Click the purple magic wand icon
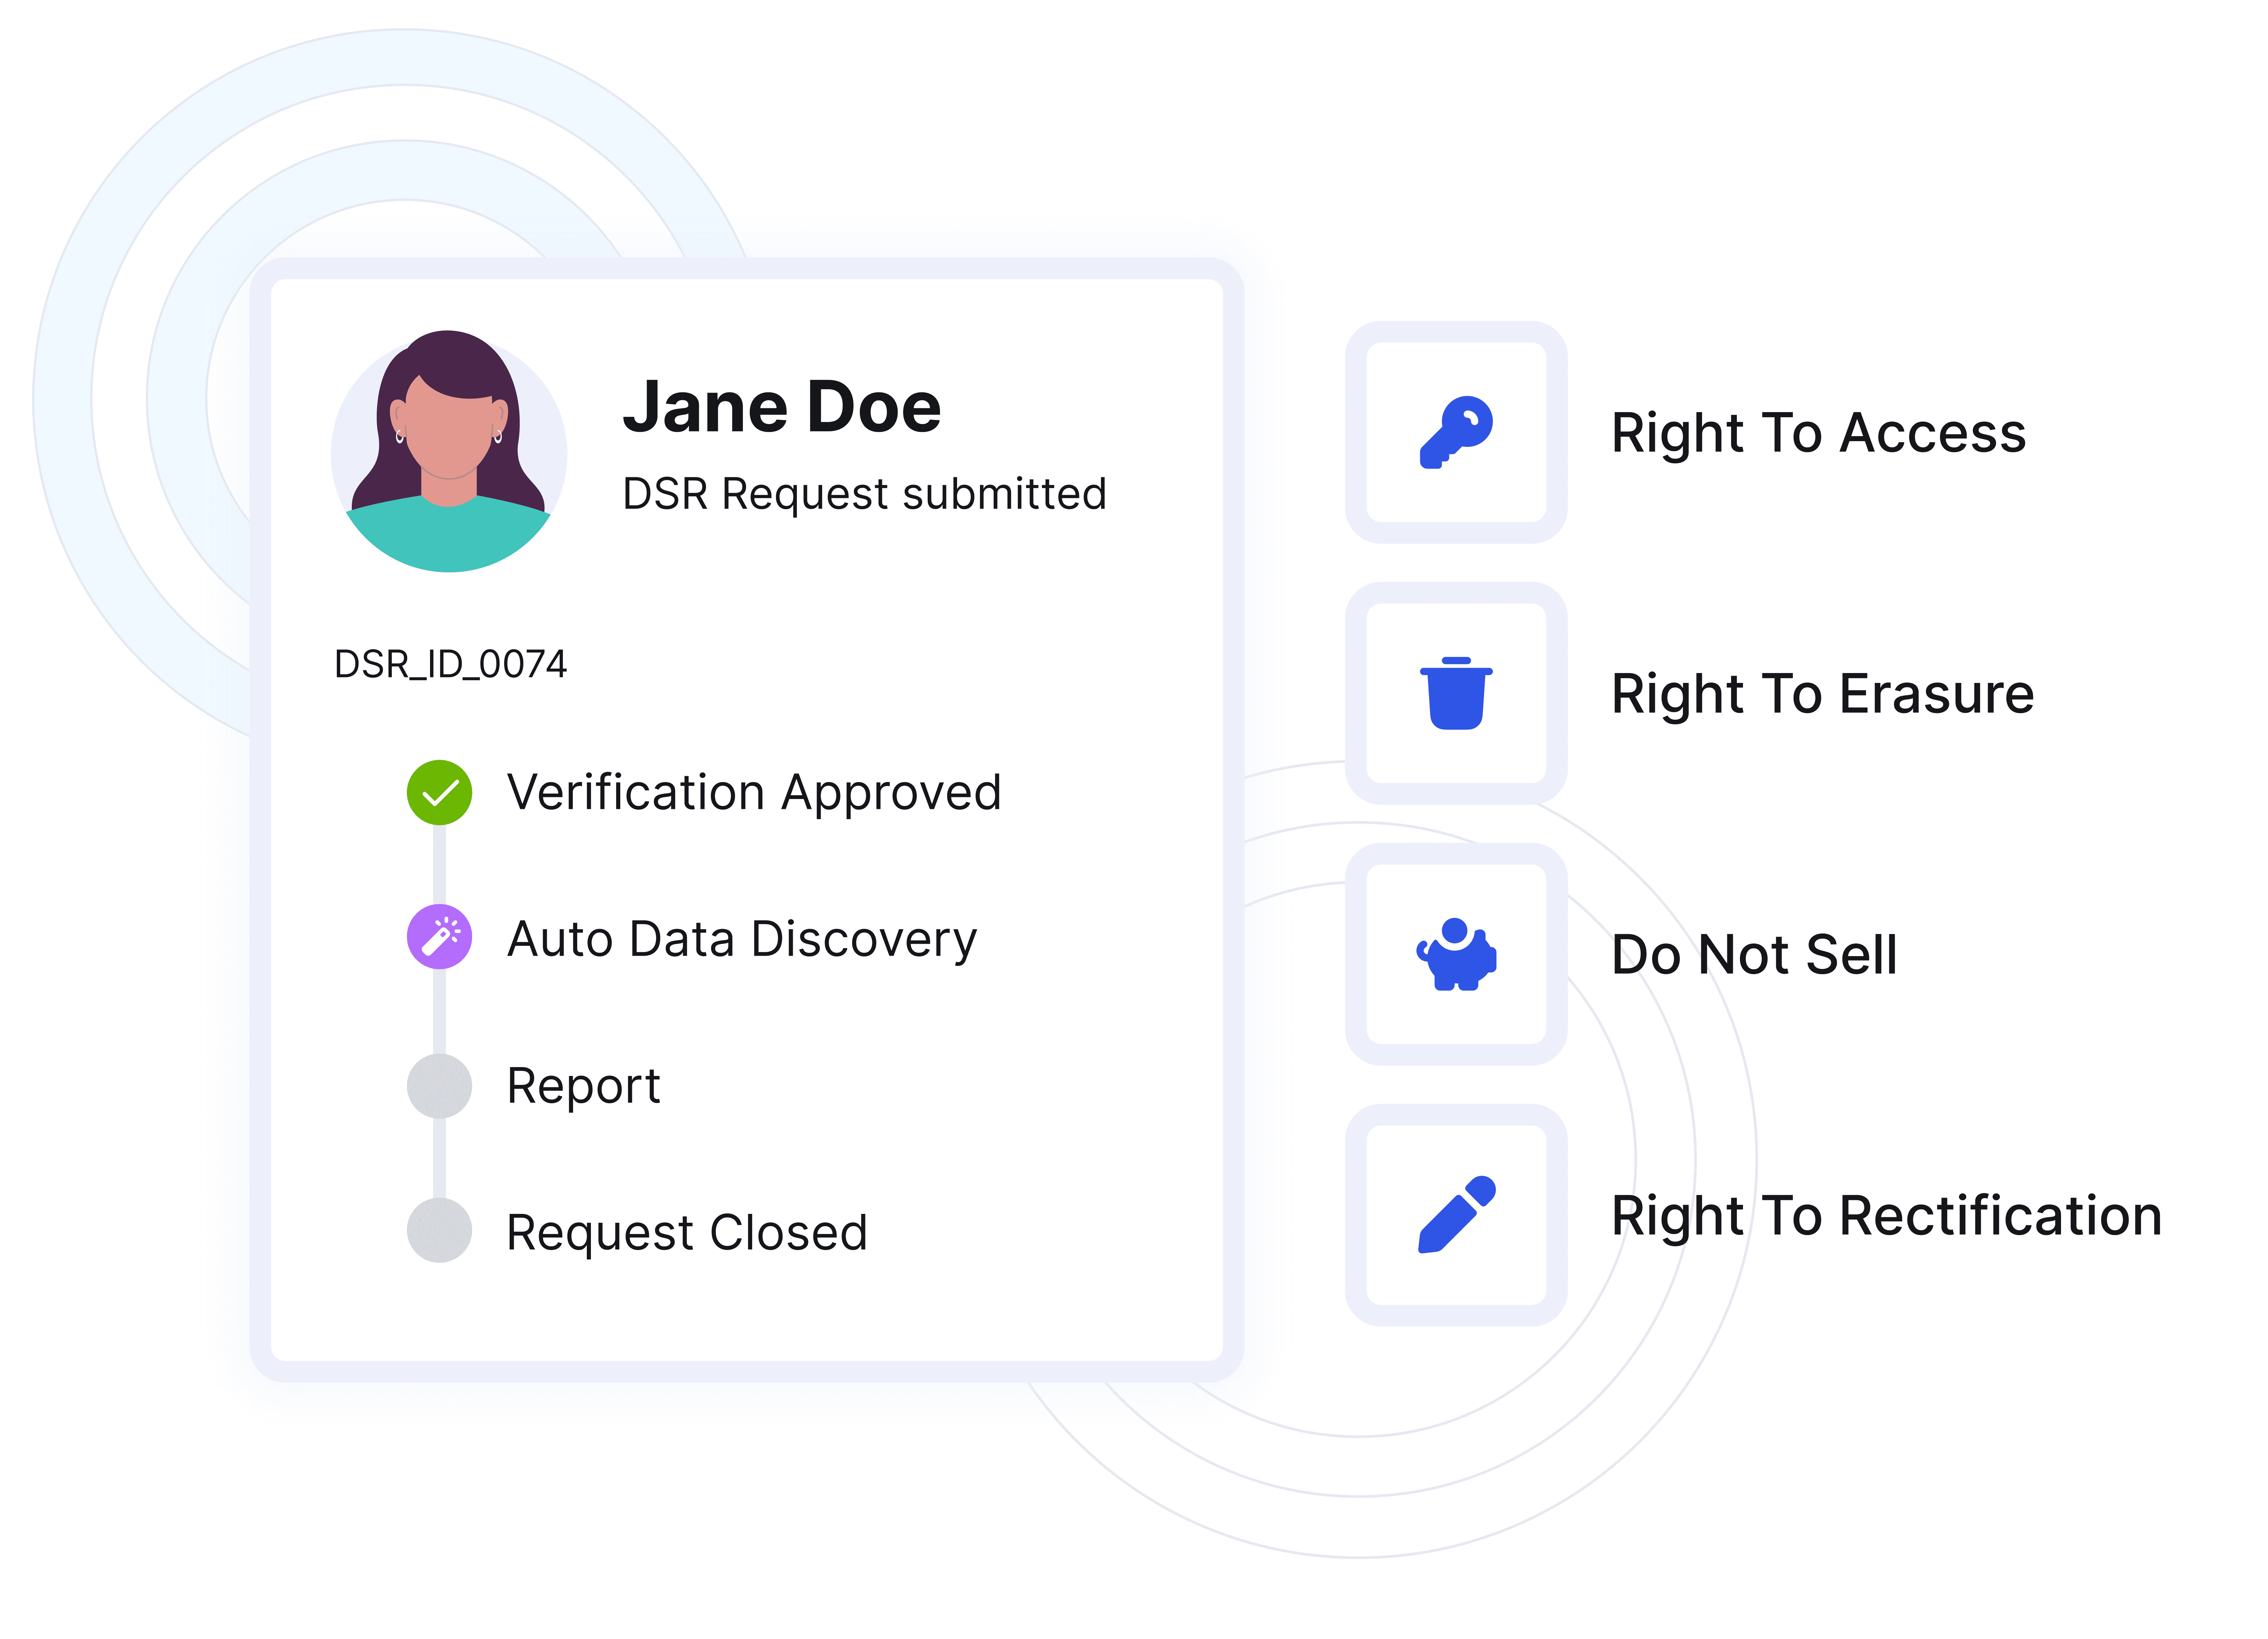Viewport: 2268px width, 1639px height. point(439,937)
